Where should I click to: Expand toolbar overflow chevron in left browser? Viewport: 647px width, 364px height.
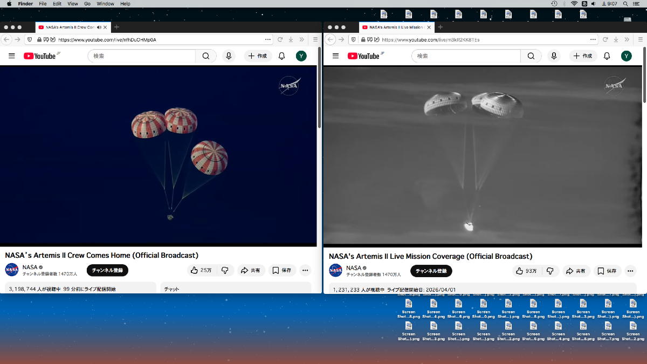(301, 39)
